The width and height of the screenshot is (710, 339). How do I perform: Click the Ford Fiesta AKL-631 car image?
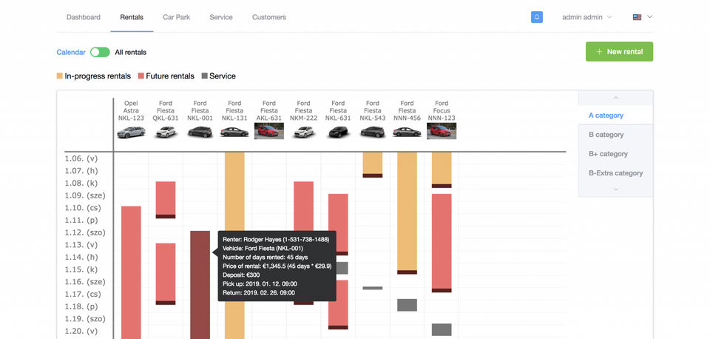[x=269, y=131]
